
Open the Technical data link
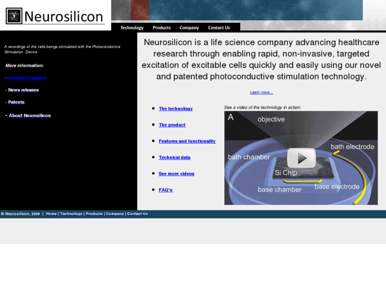tap(175, 157)
